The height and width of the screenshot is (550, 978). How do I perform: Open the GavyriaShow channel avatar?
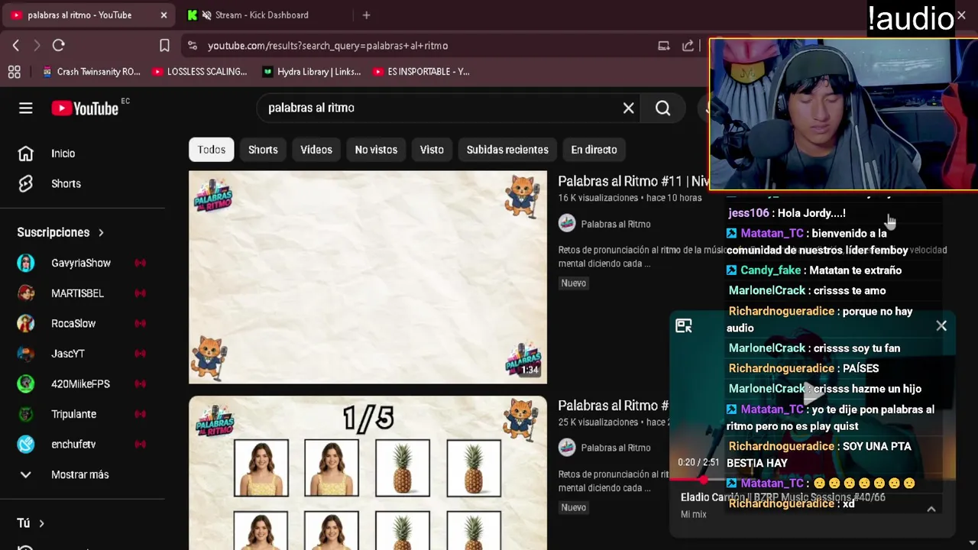26,263
